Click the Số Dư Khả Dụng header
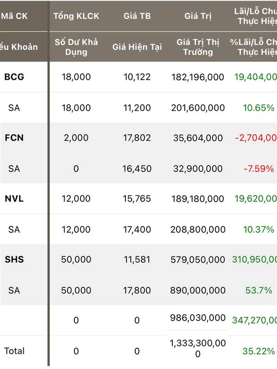Image resolution: width=277 pixels, height=369 pixels. coord(76,47)
